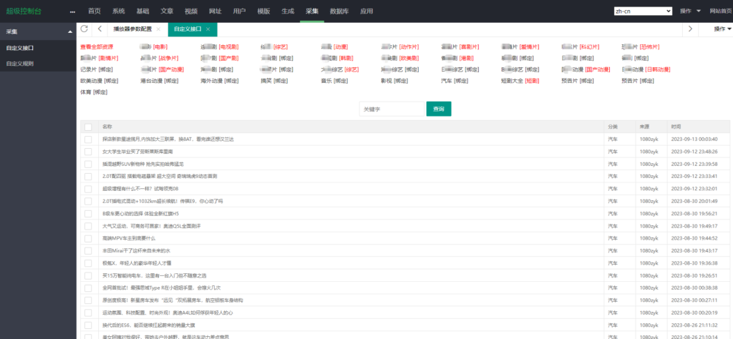Screen dimensions: 733x339
Task: Click the 海外动漫 [绑定] category link
Action: click(220, 81)
